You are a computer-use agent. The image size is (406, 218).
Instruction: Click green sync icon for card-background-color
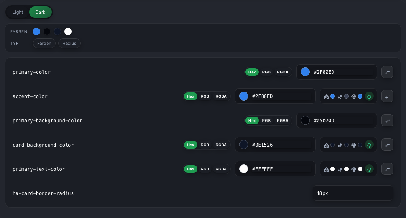point(369,145)
